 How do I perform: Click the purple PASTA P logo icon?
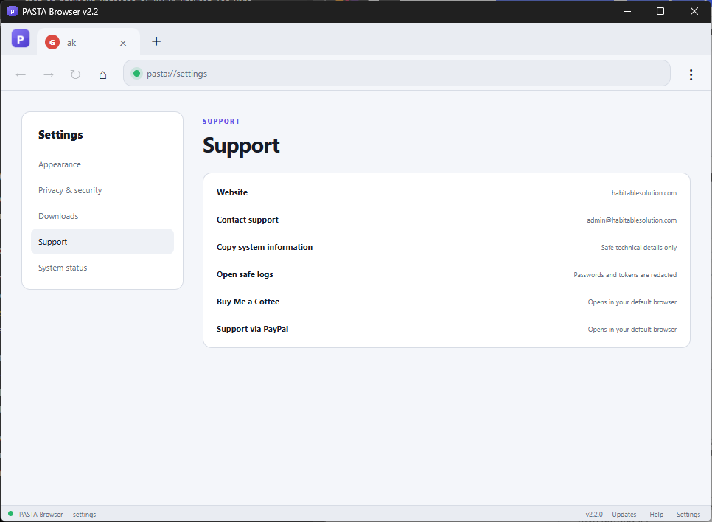[x=21, y=39]
